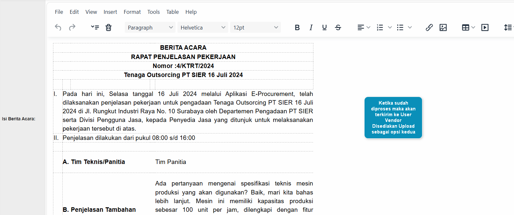Open the 12pt font size dropdown
This screenshot has width=514, height=215.
(256, 28)
